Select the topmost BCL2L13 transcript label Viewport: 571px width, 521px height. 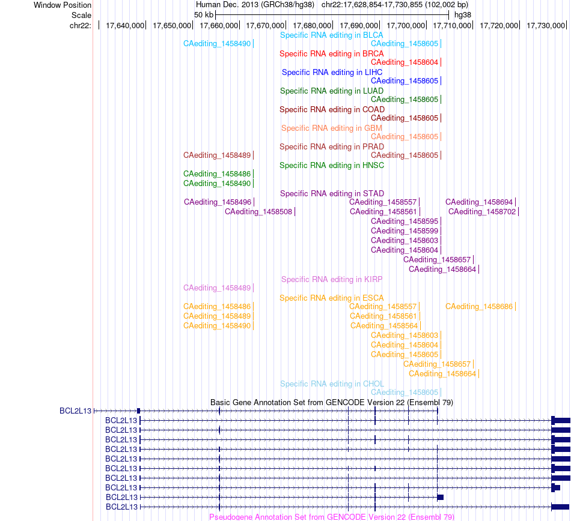click(75, 411)
